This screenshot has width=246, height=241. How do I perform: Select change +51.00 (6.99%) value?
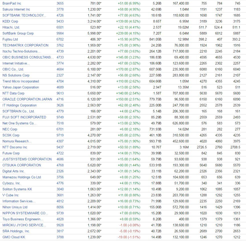click(x=129, y=3)
